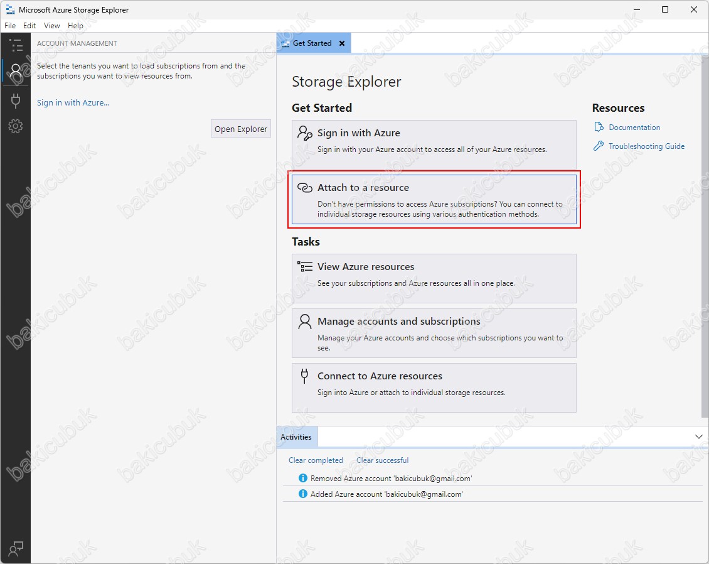Click info icon beside Added Azure account
This screenshot has width=709, height=564.
coord(303,494)
